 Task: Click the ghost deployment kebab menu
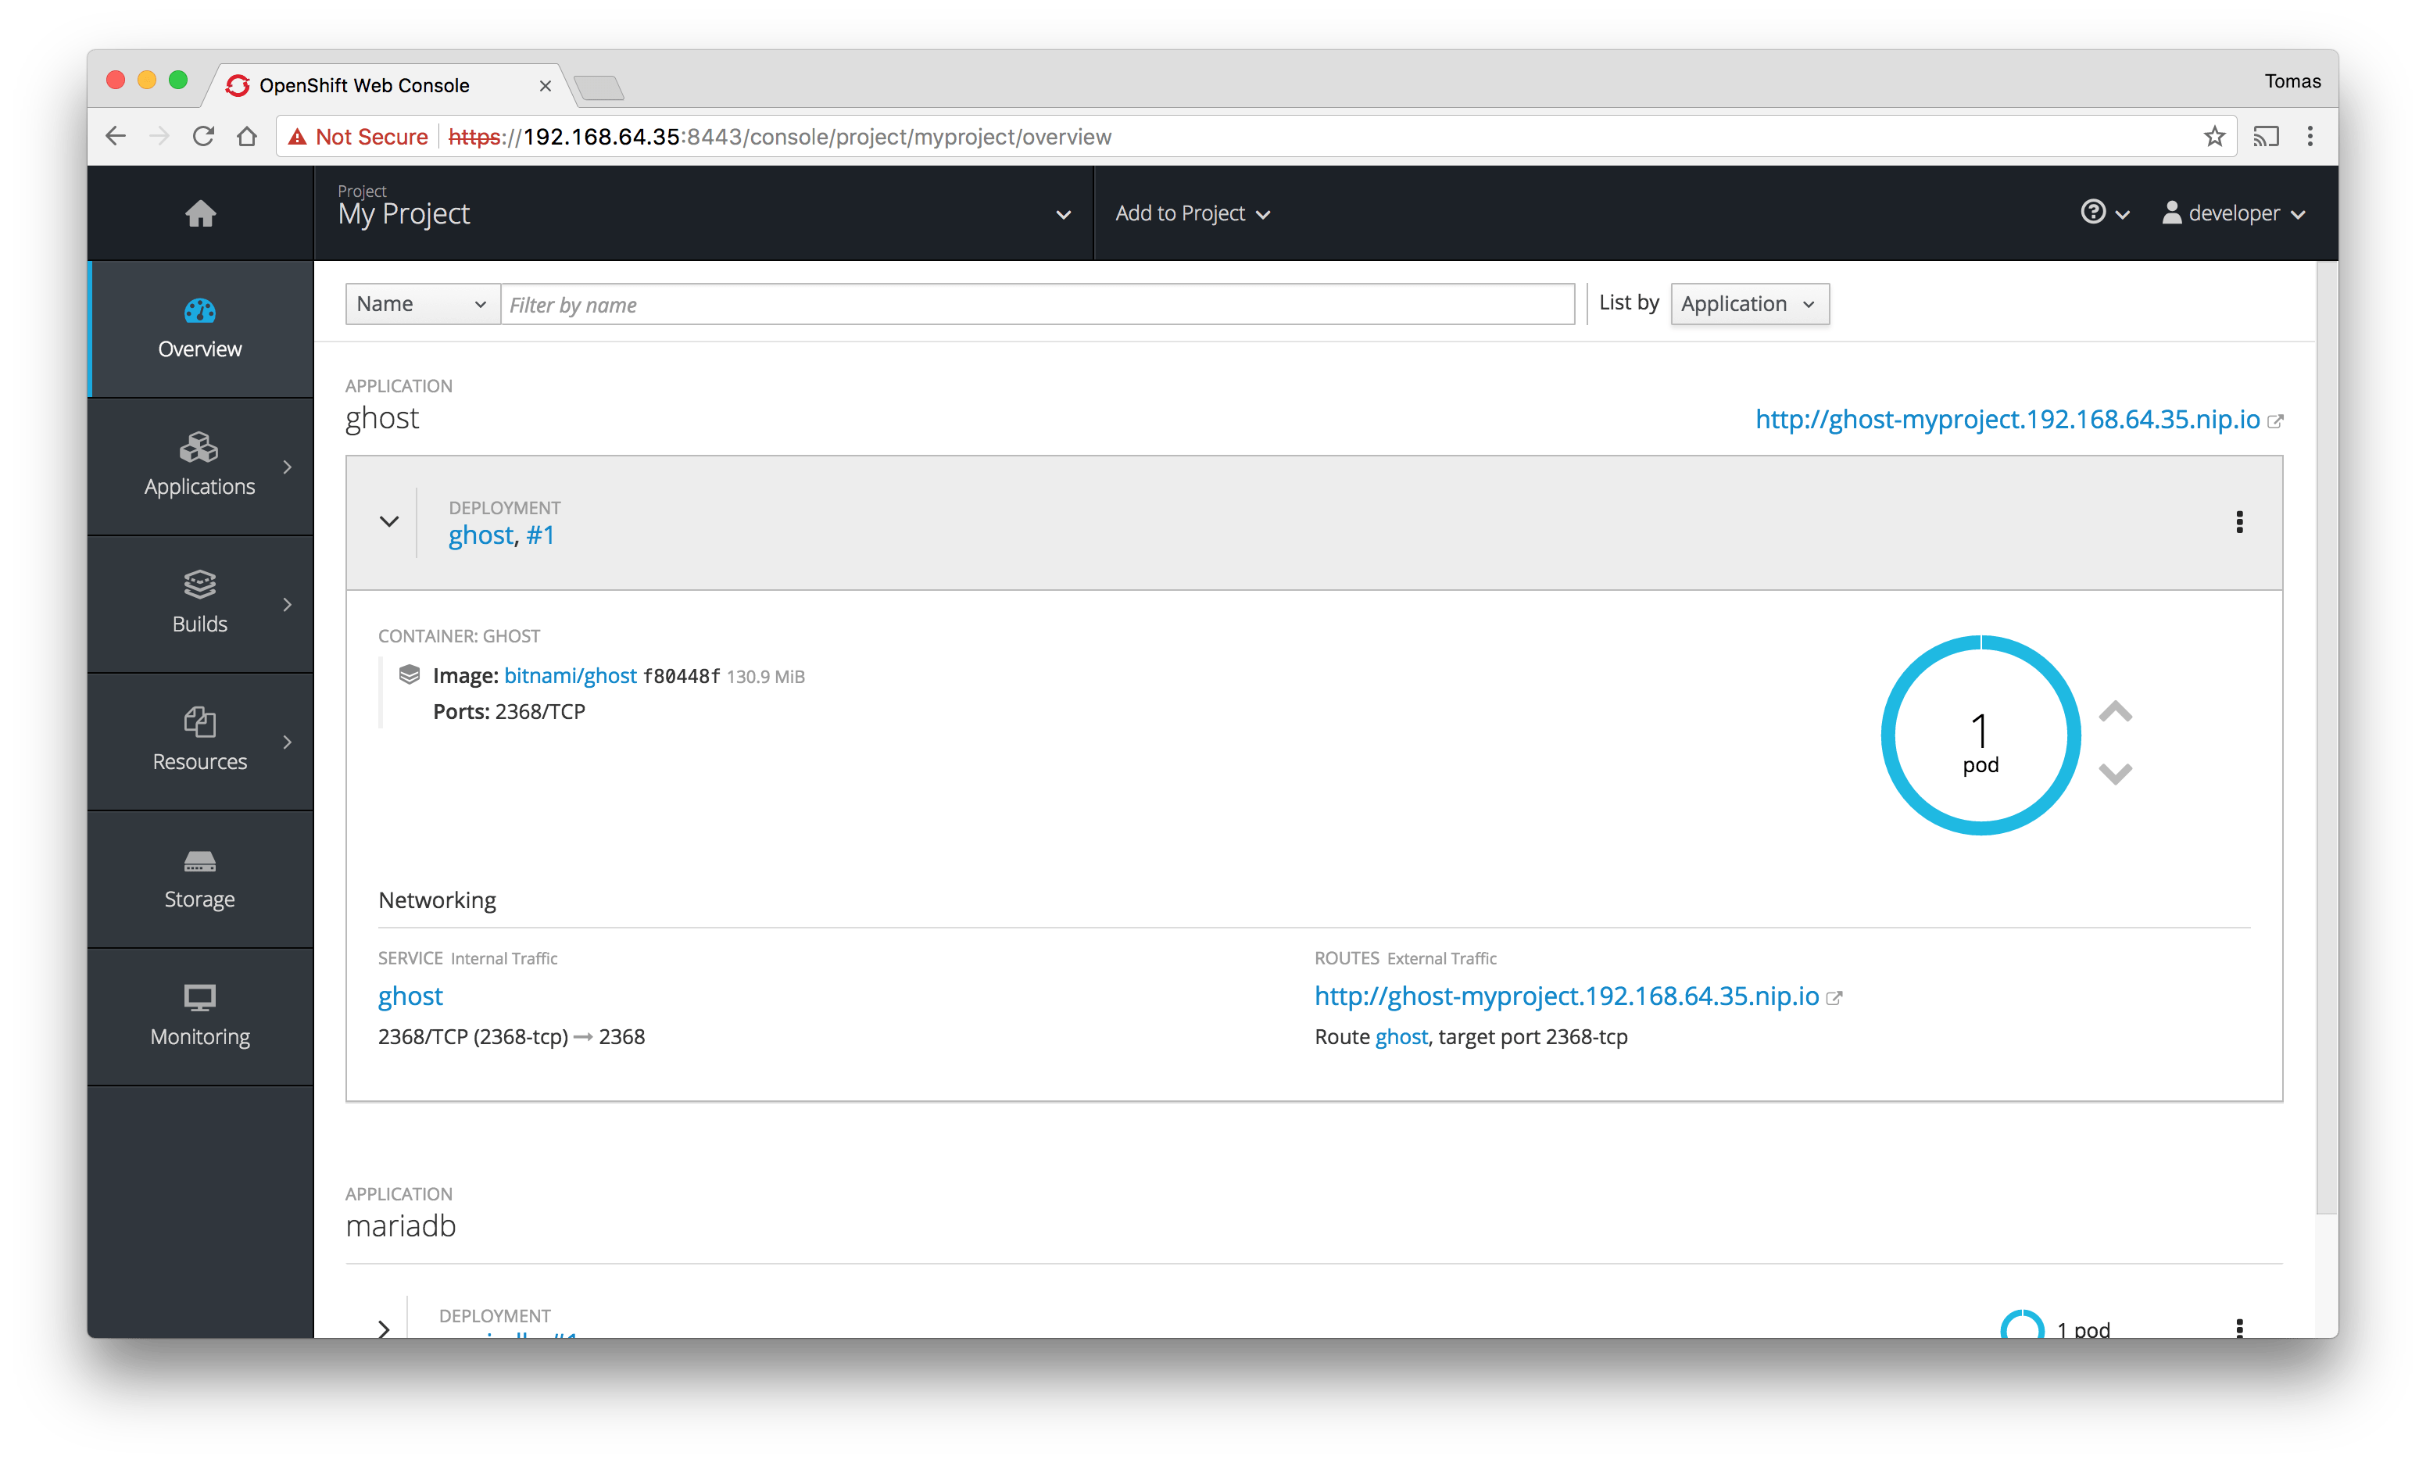pos(2239,522)
